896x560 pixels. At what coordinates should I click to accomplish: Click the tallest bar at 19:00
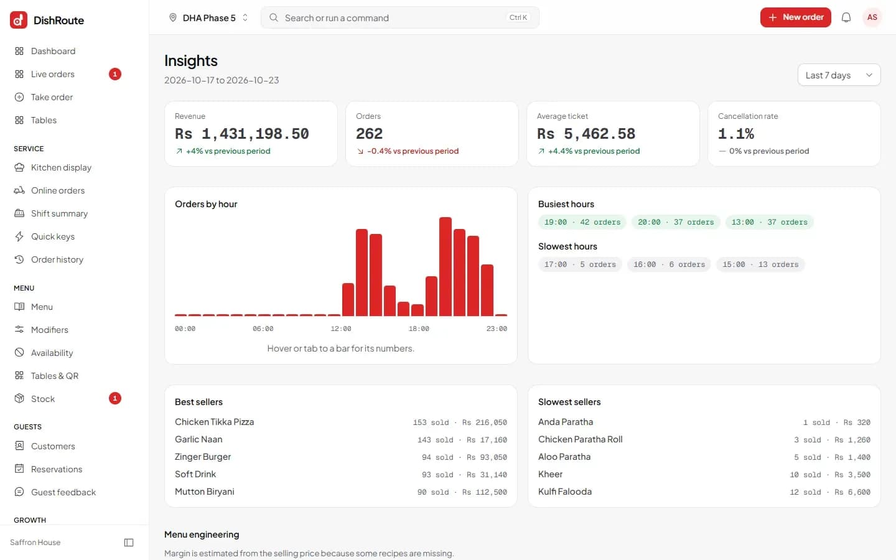tap(446, 266)
